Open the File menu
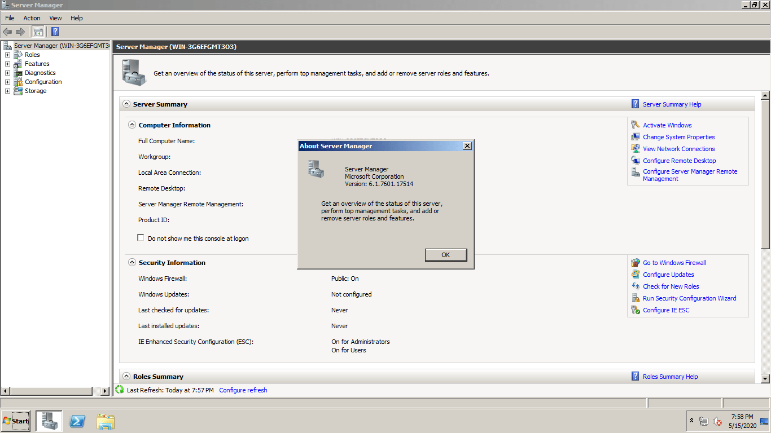 click(10, 18)
